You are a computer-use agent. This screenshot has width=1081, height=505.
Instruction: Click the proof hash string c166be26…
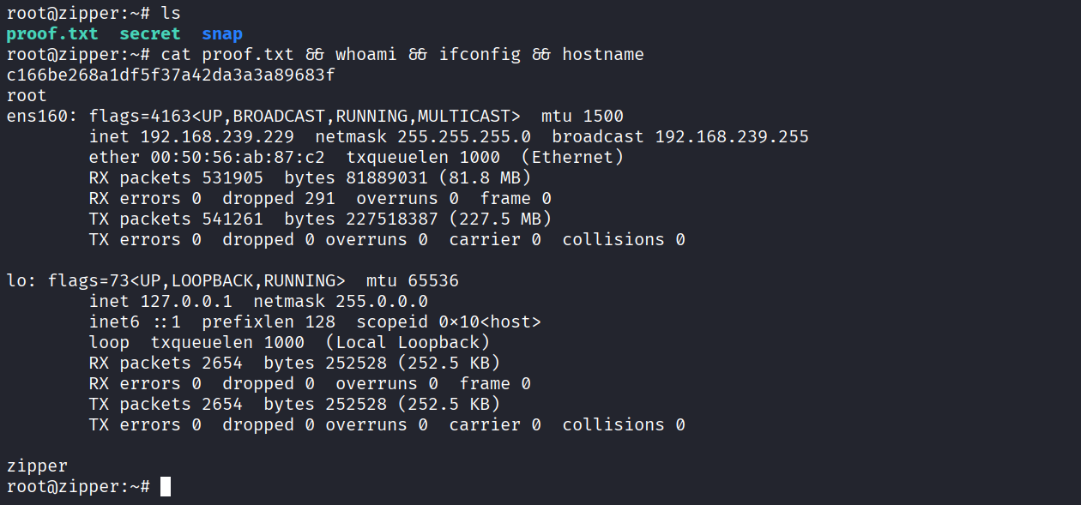[171, 75]
